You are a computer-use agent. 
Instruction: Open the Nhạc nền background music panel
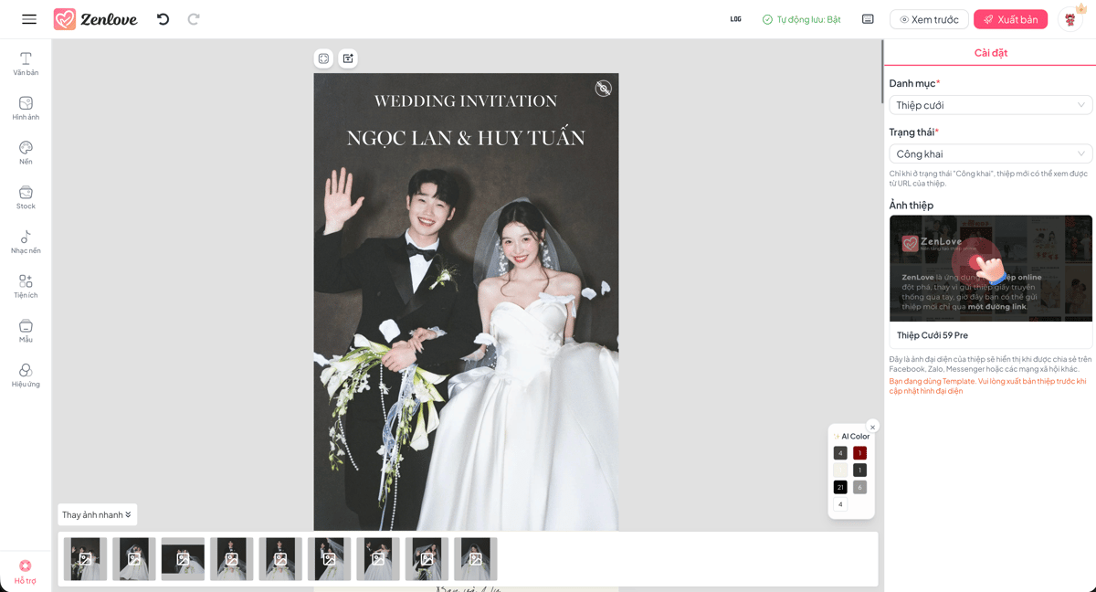[25, 240]
